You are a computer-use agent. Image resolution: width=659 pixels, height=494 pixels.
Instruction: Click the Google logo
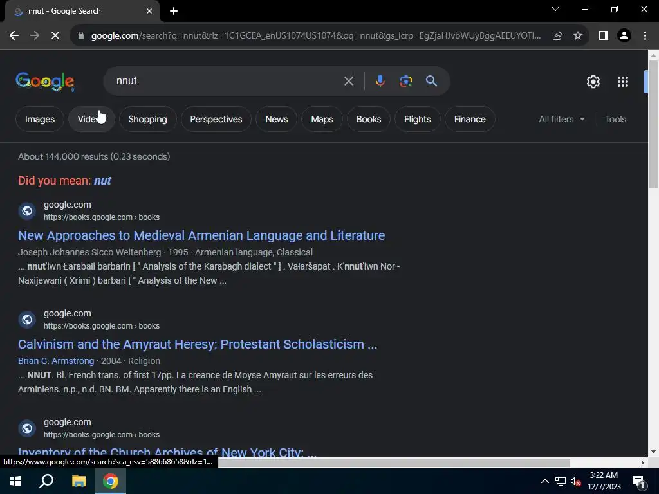pyautogui.click(x=45, y=82)
